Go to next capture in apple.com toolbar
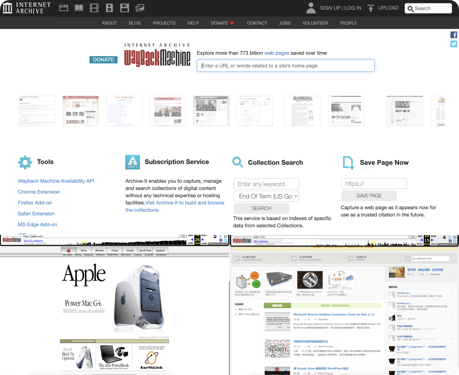 (203, 240)
